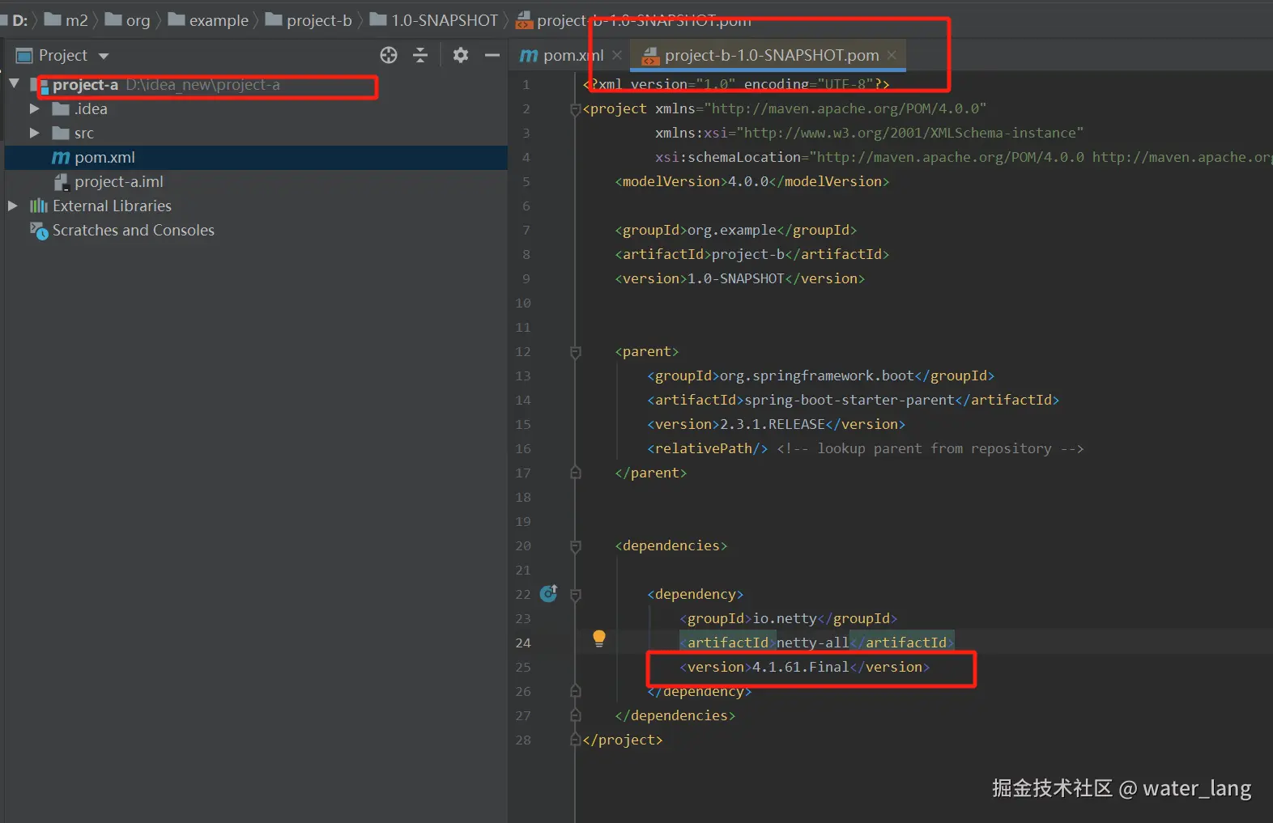1273x823 pixels.
Task: Select the project-a root entry
Action: (x=86, y=84)
